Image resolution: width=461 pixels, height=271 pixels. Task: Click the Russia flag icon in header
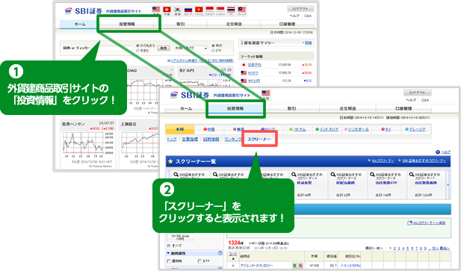[188, 10]
